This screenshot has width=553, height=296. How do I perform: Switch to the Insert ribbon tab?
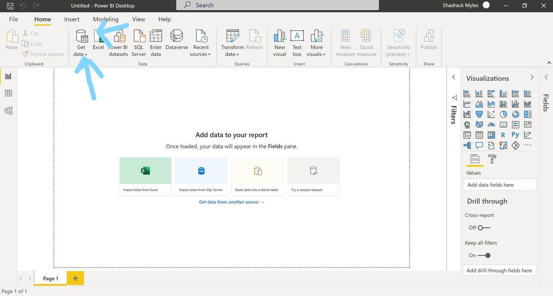click(71, 19)
